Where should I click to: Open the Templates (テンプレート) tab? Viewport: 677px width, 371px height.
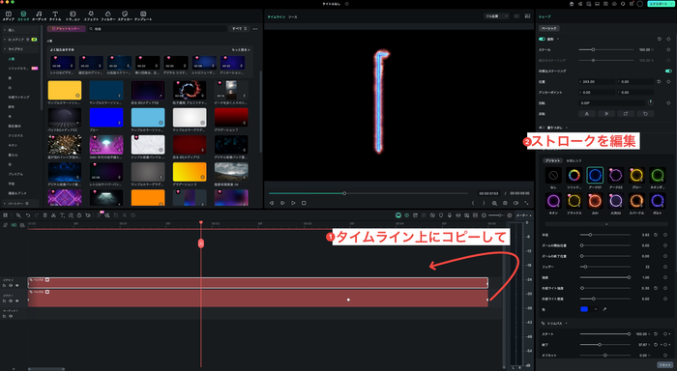point(143,16)
